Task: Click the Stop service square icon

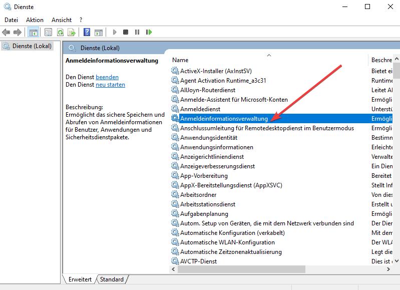Action: [x=126, y=32]
